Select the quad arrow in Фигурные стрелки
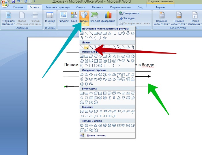This screenshot has height=155, width=202. click(x=109, y=75)
